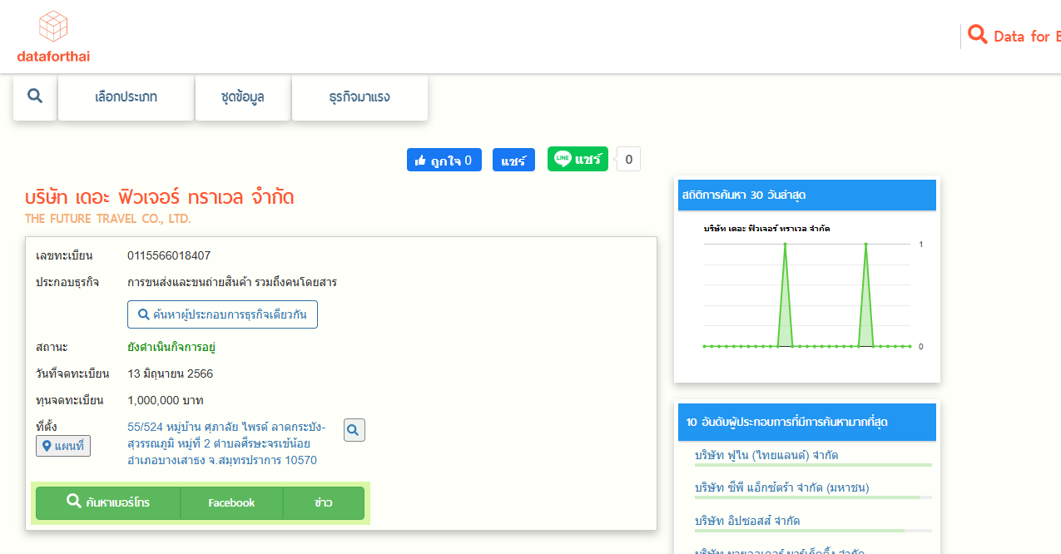Click the LINE share count box

(x=629, y=159)
